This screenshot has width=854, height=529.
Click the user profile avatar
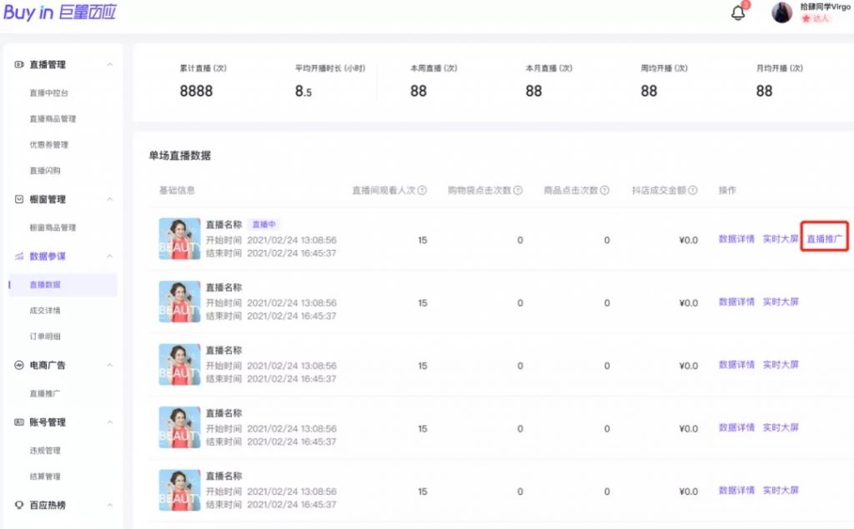coord(781,12)
